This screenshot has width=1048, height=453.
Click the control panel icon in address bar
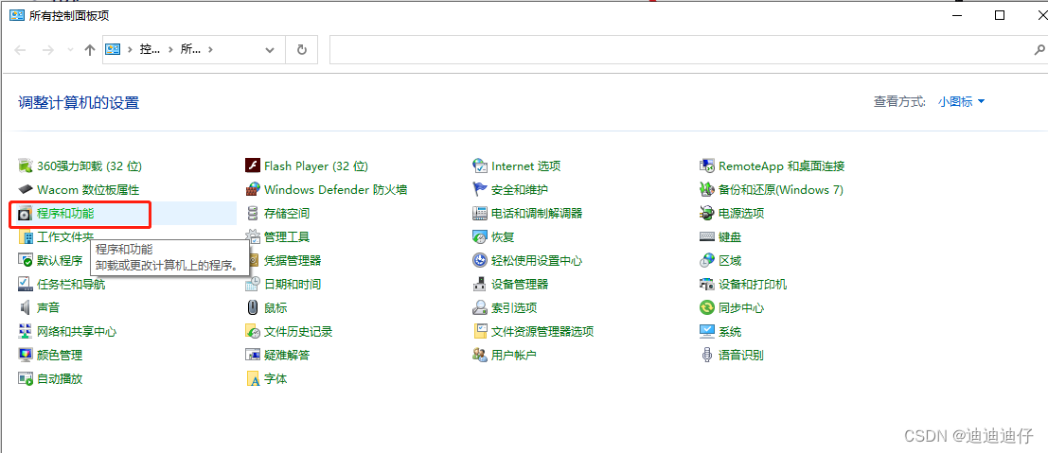113,49
